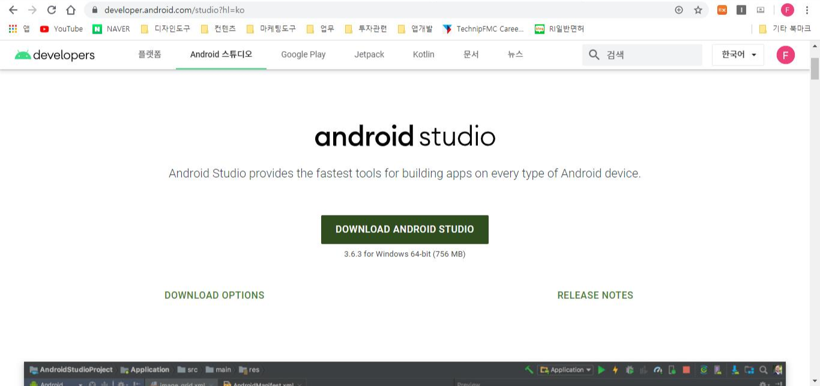Click the 'android studio' page heading

coord(405,137)
